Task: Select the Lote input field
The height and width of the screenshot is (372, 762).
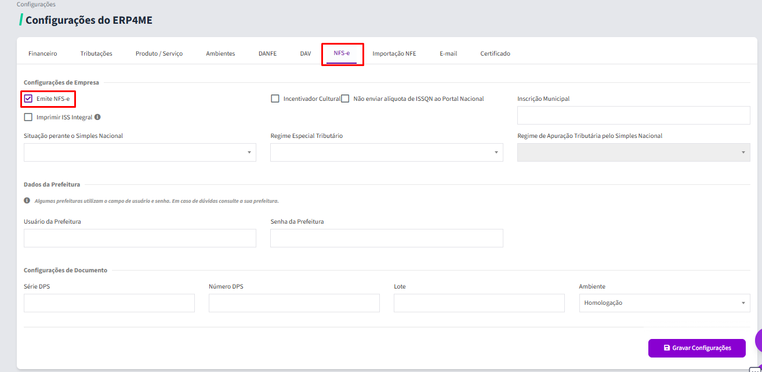Action: (x=479, y=303)
